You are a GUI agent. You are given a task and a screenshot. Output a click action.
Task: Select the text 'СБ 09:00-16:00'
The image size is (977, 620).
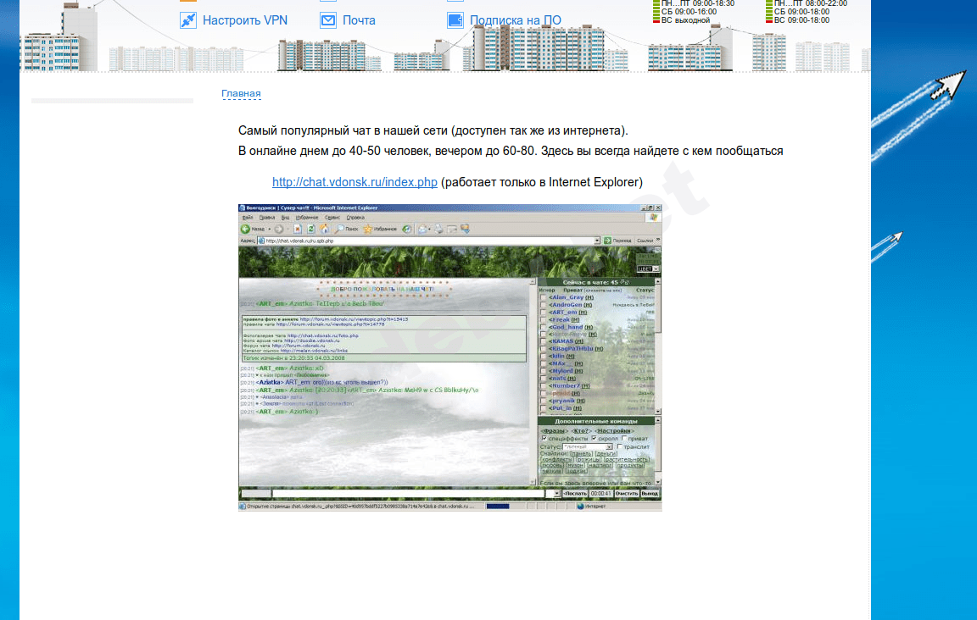click(689, 12)
